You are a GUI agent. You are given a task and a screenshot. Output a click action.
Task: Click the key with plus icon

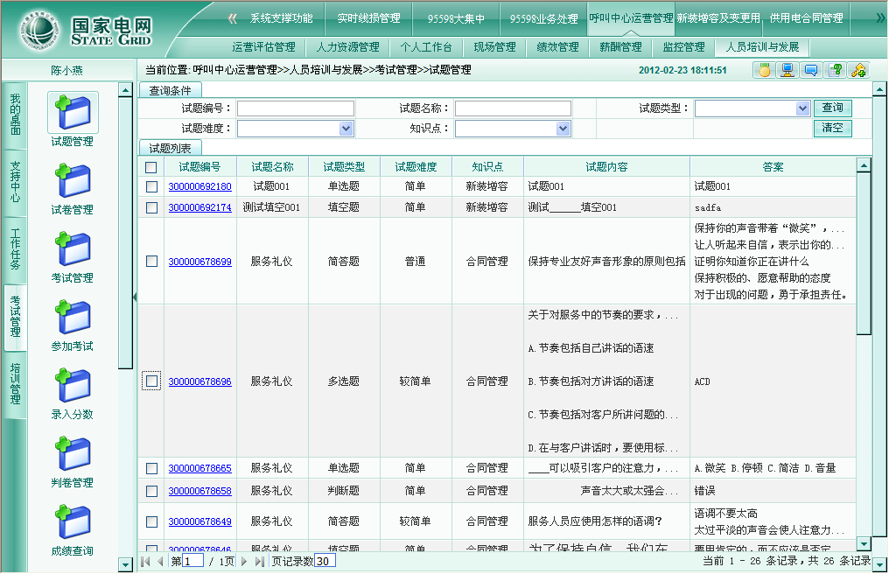pyautogui.click(x=858, y=71)
